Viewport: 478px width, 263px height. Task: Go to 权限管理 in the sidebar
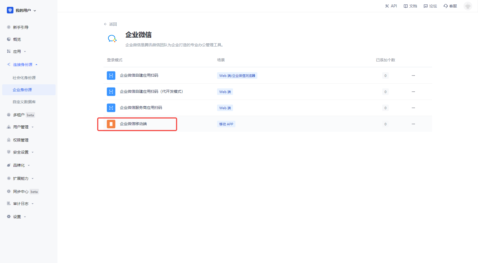click(21, 140)
